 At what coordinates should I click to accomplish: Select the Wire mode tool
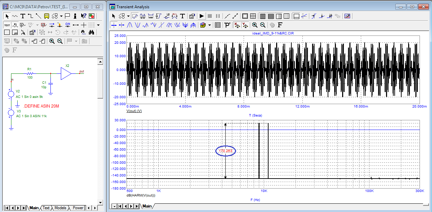click(x=30, y=16)
